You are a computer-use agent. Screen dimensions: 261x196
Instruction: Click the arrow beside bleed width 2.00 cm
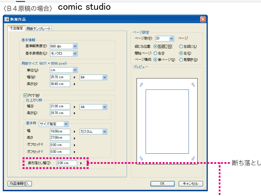pyautogui.click(x=81, y=163)
